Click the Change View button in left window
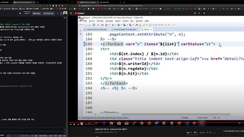This screenshot has width=244, height=137. coord(48,14)
